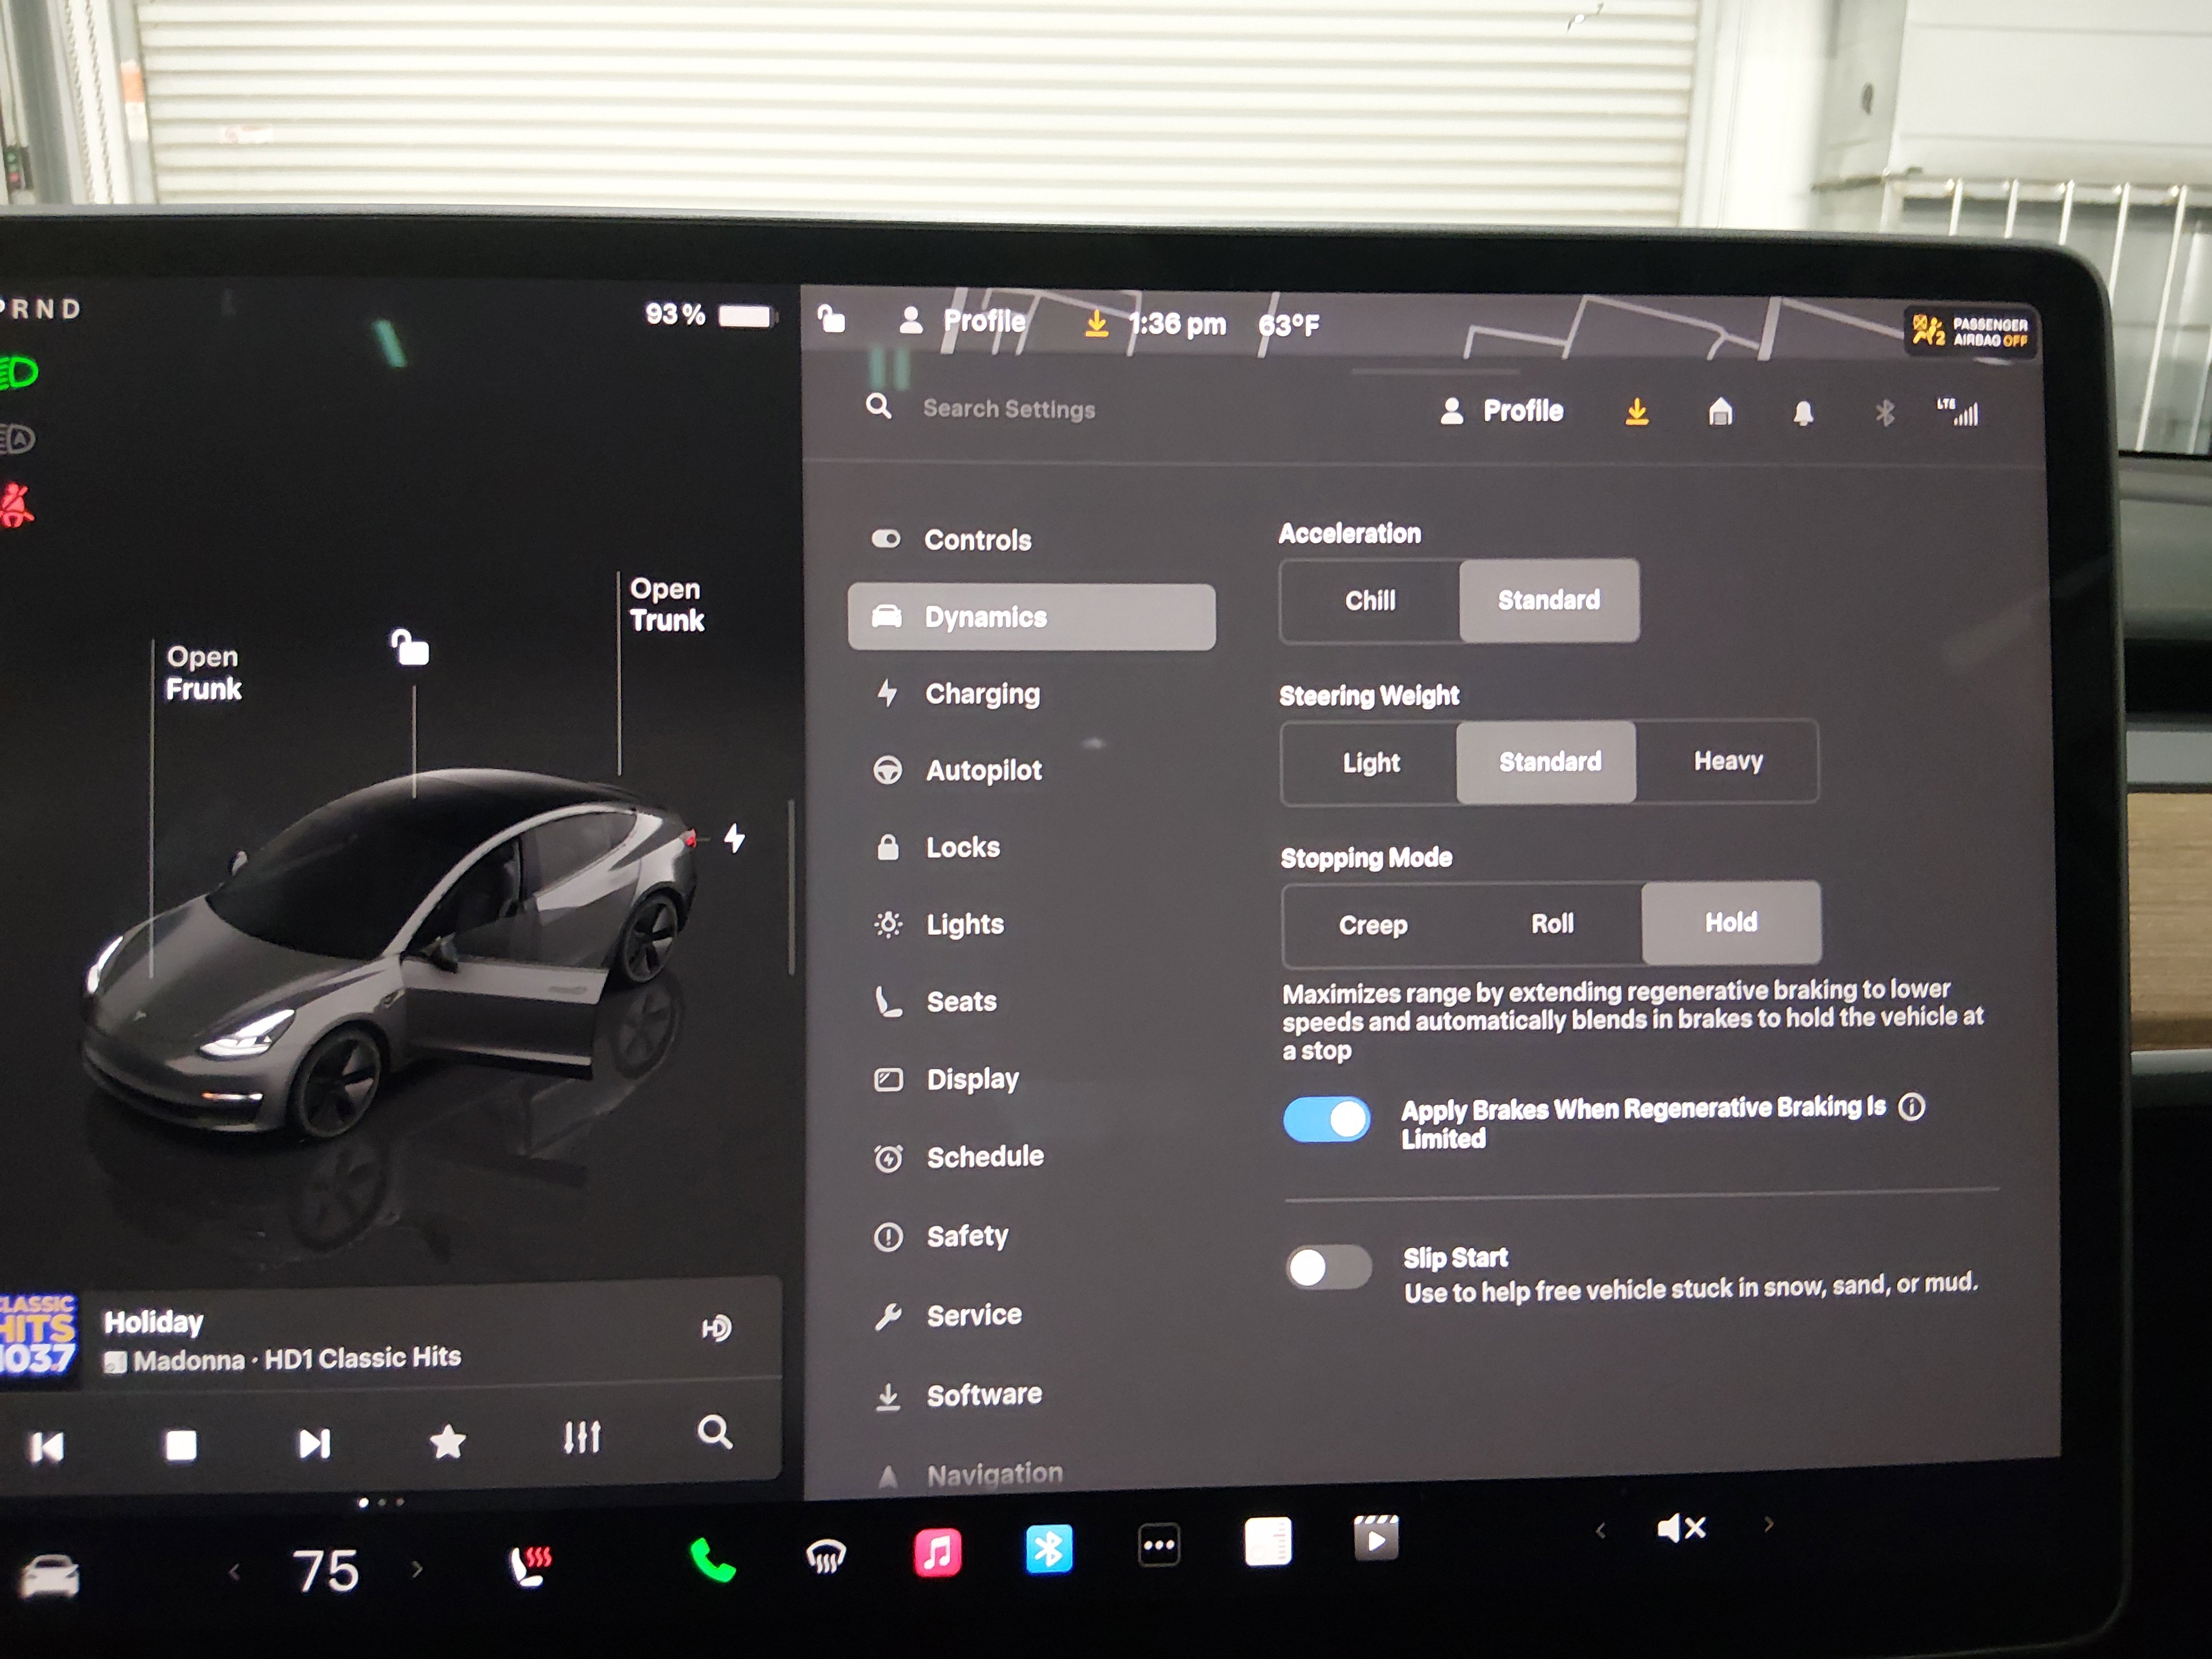This screenshot has height=1659, width=2212.
Task: Tap the notifications bell icon
Action: pos(1803,413)
